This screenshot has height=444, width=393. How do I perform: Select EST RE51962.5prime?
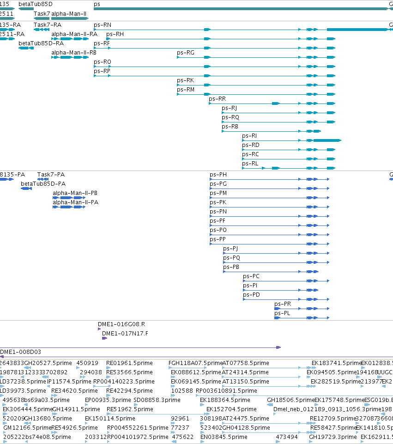tap(157, 414)
